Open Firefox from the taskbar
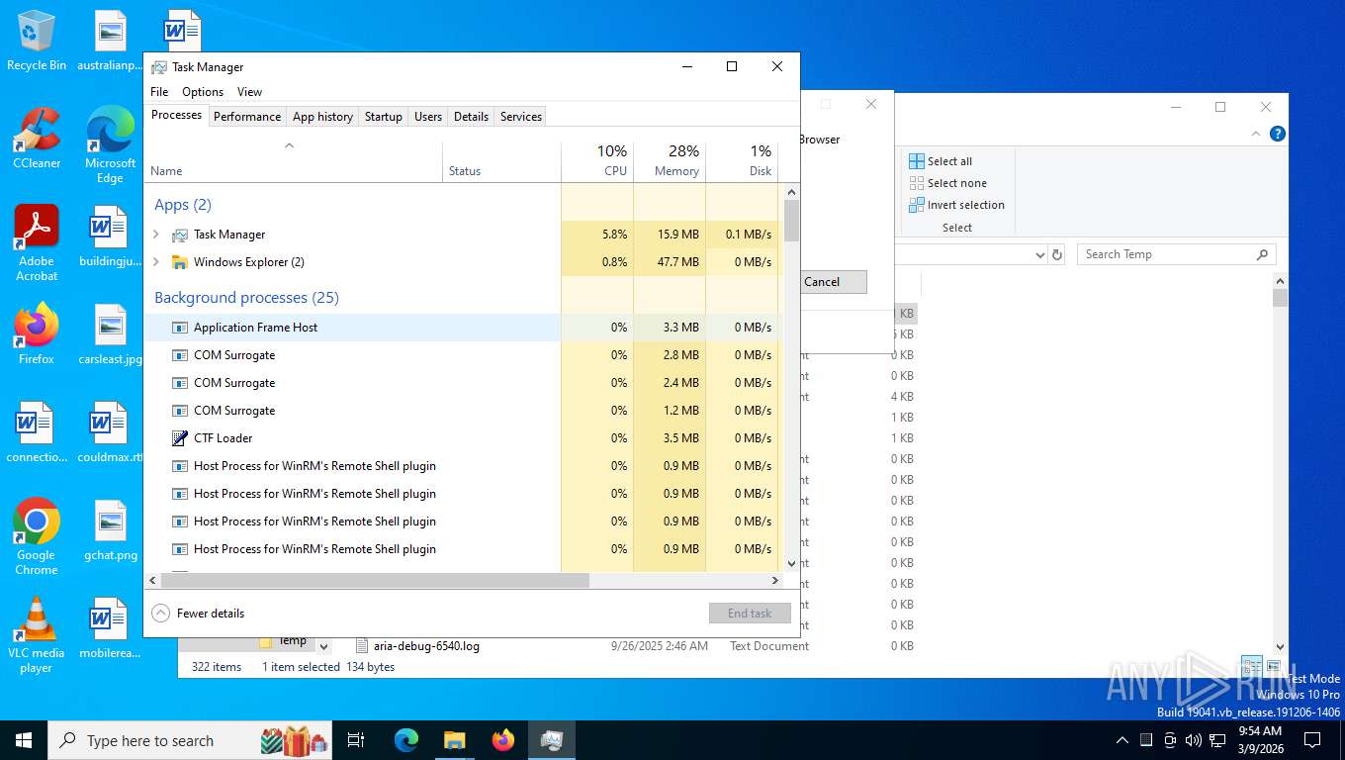The width and height of the screenshot is (1345, 760). [503, 740]
